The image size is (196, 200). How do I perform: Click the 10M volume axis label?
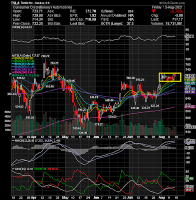click(x=8, y=130)
